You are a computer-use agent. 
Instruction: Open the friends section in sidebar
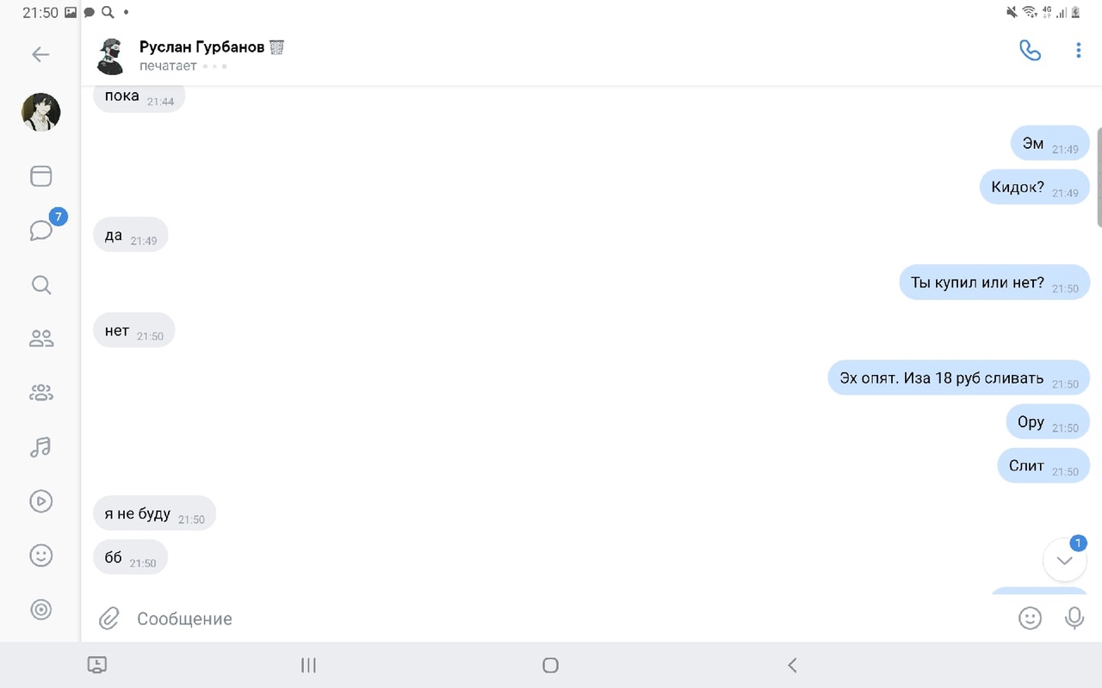(40, 339)
